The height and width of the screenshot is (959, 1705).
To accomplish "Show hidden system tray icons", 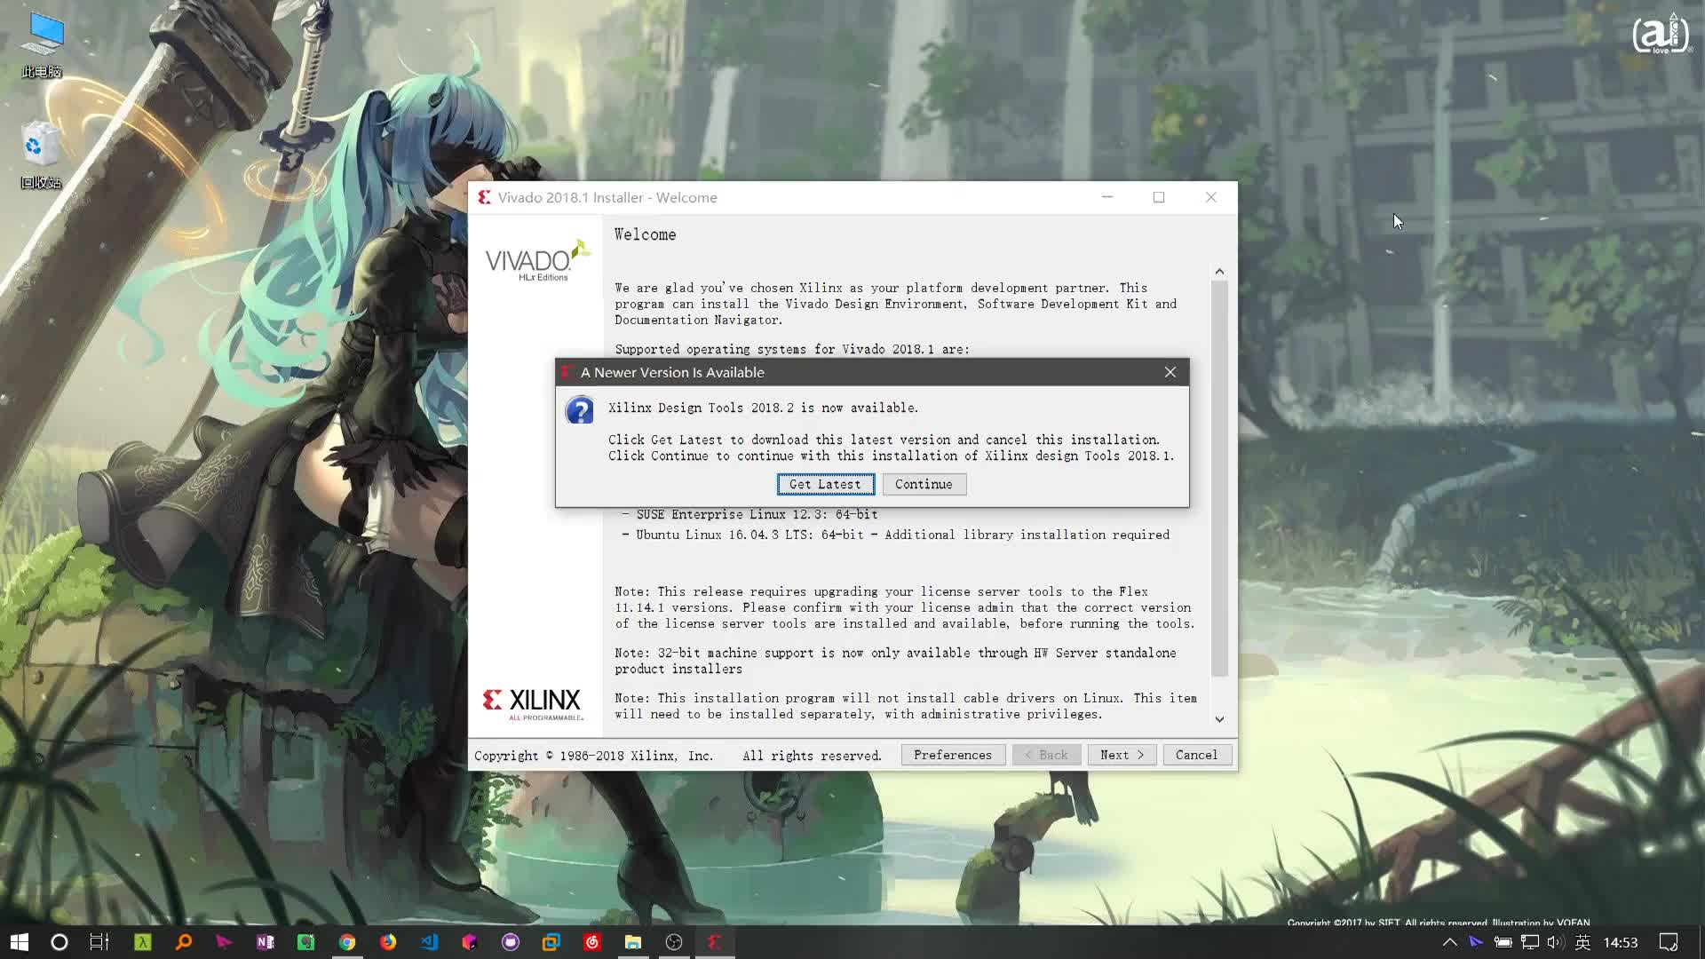I will 1449,942.
